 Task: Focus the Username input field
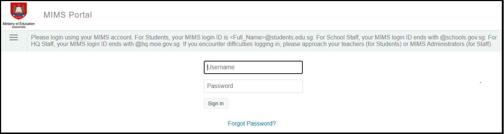coord(253,67)
